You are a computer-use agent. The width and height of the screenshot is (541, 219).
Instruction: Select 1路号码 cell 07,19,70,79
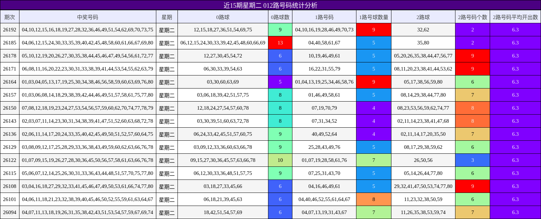324,108
